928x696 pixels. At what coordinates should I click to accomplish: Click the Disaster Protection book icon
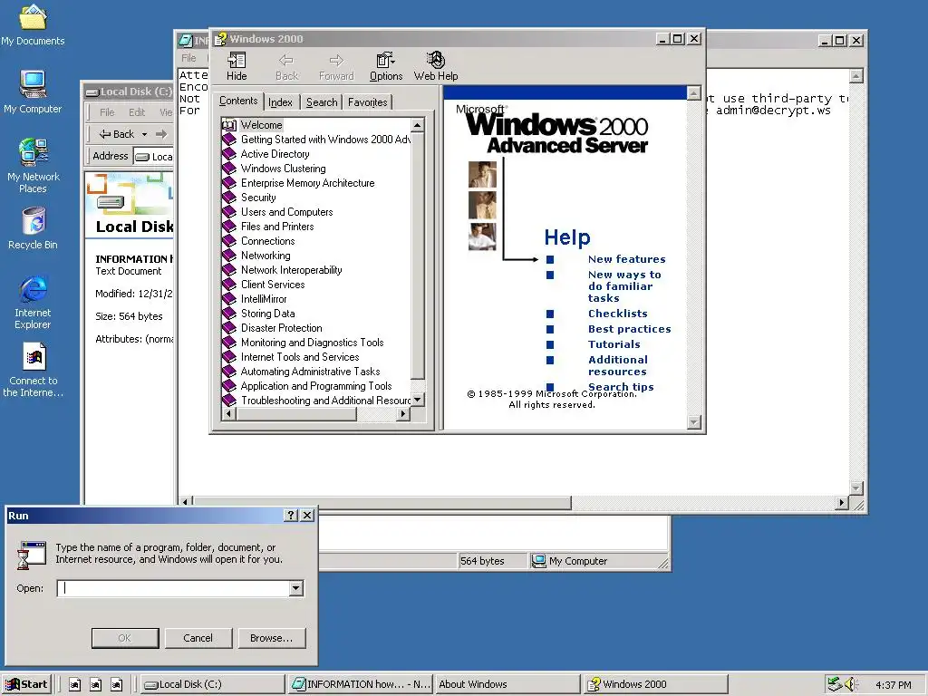[229, 328]
